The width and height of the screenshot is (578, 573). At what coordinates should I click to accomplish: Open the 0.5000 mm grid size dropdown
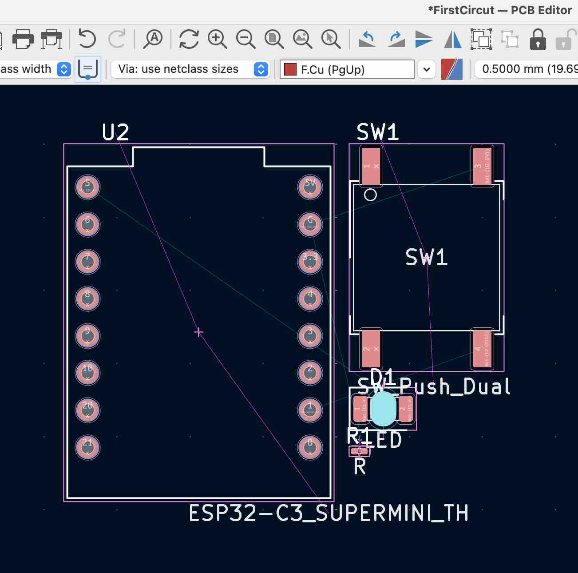(526, 69)
